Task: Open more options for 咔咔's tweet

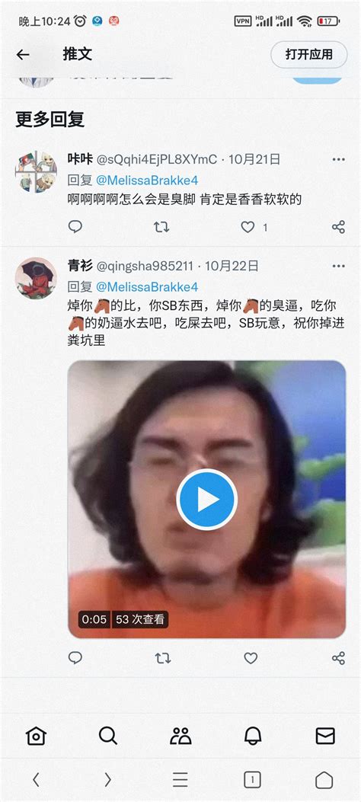Action: [x=338, y=160]
